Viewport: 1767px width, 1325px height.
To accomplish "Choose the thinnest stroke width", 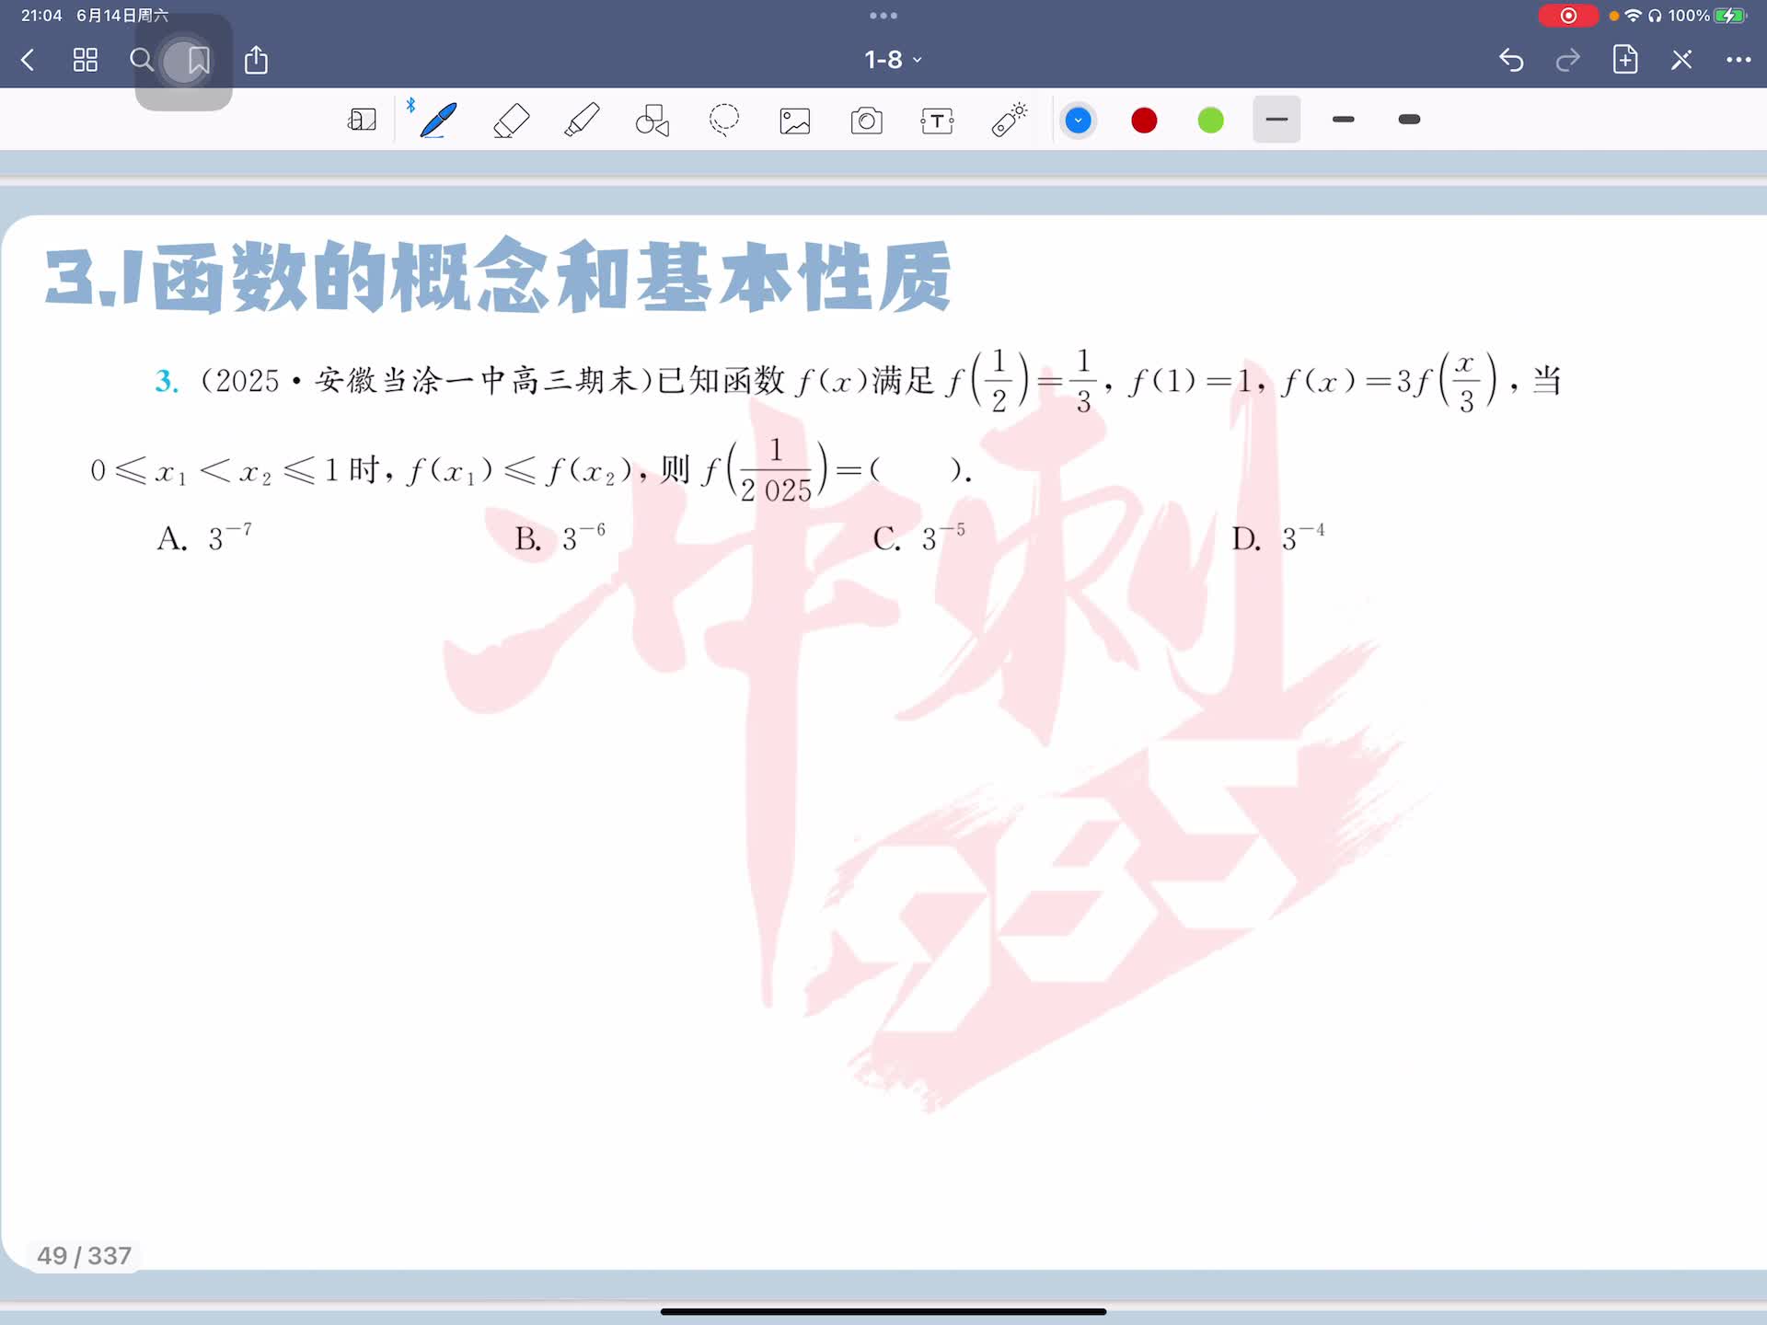I will (x=1276, y=120).
